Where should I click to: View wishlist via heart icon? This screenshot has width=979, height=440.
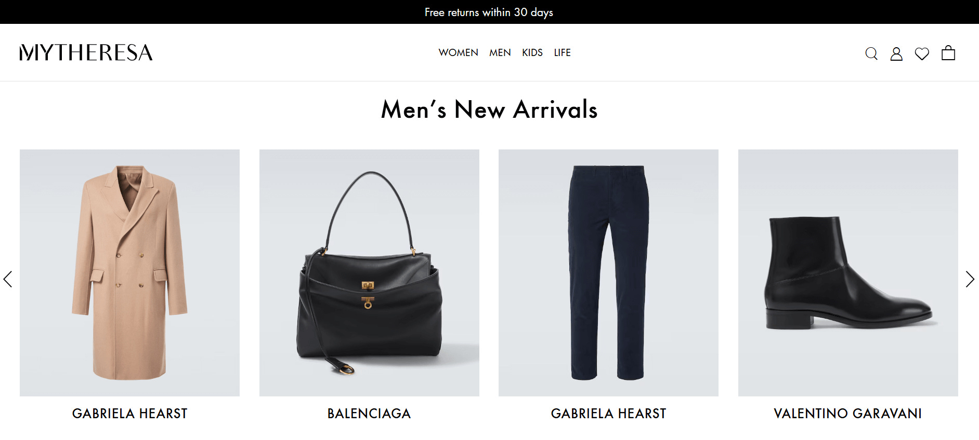tap(922, 53)
